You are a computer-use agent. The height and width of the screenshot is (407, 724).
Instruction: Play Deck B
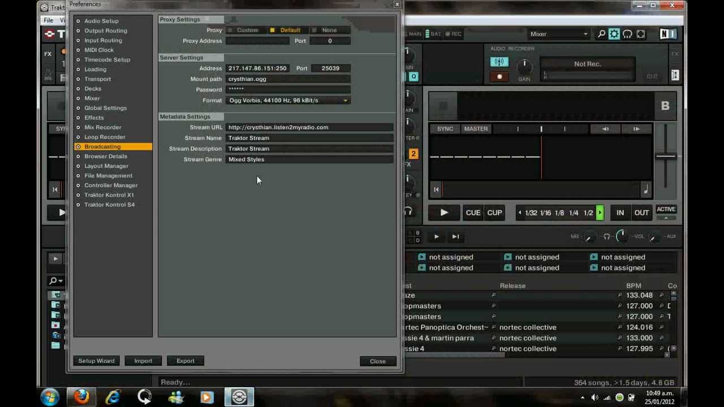click(444, 213)
